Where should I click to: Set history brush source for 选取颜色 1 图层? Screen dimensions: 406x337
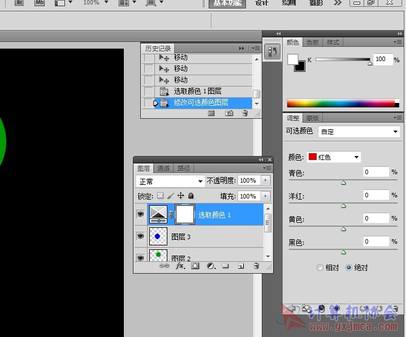point(149,91)
